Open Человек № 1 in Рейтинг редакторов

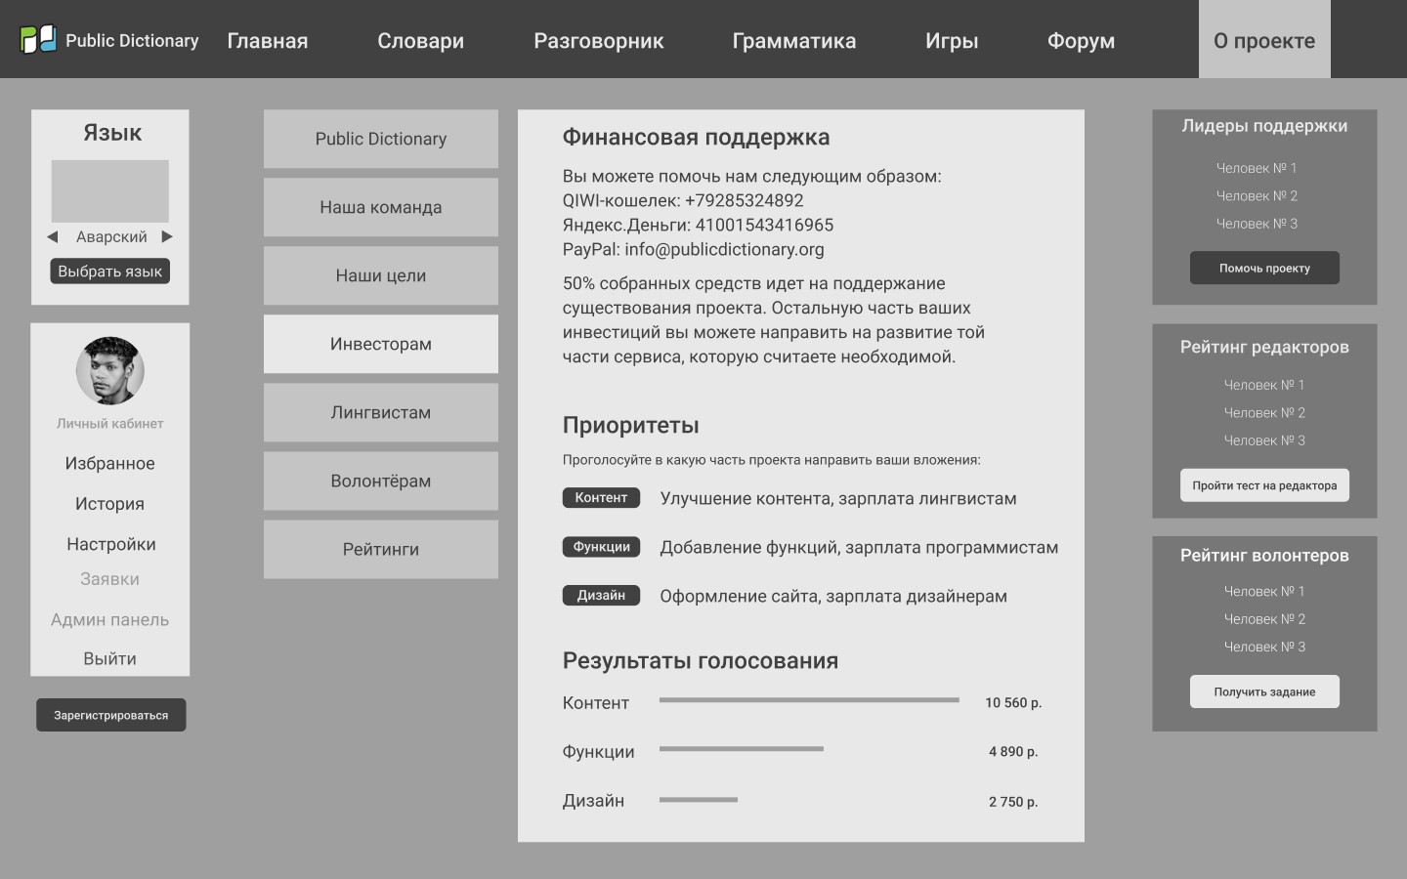click(1264, 385)
